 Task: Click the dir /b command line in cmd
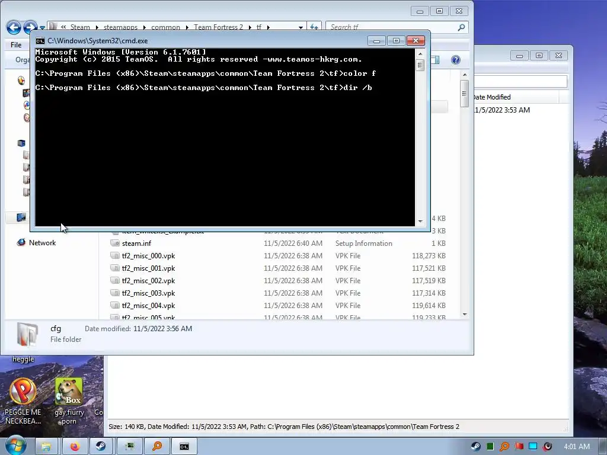tap(204, 88)
